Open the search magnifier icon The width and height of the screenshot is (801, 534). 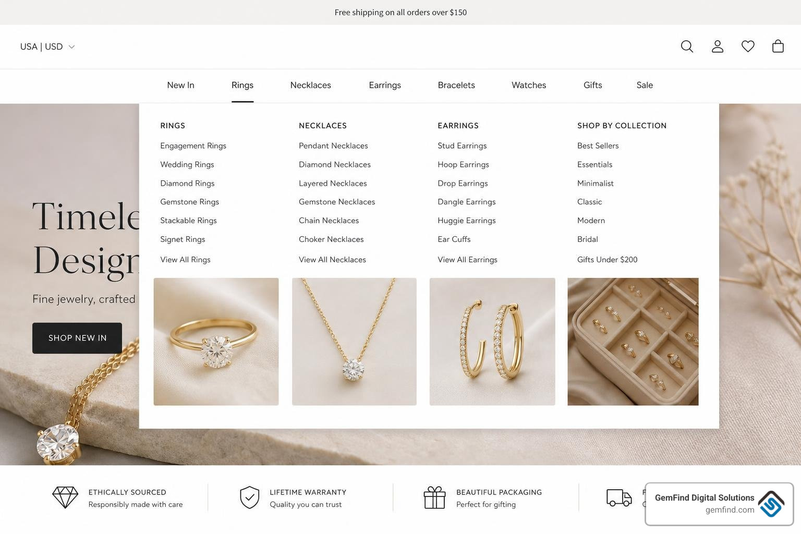pos(687,46)
